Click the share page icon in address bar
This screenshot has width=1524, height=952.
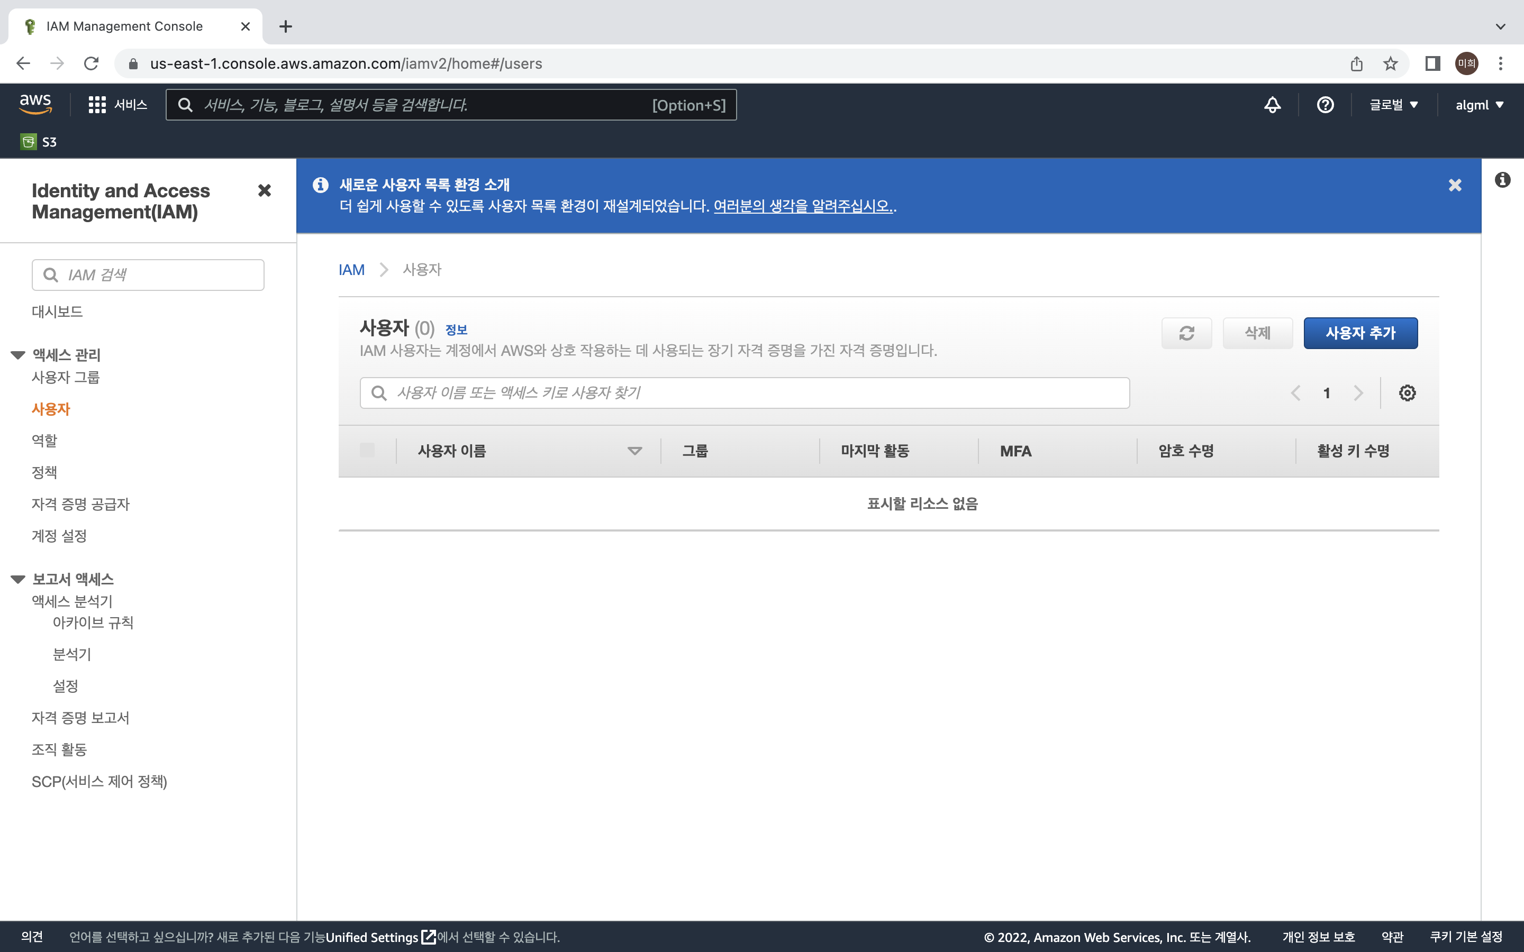(1356, 63)
